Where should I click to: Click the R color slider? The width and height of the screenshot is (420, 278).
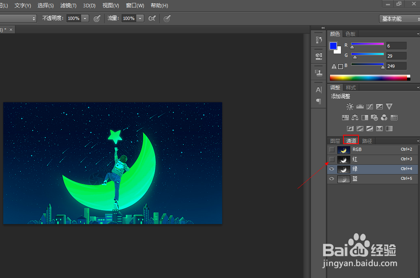[x=367, y=44]
